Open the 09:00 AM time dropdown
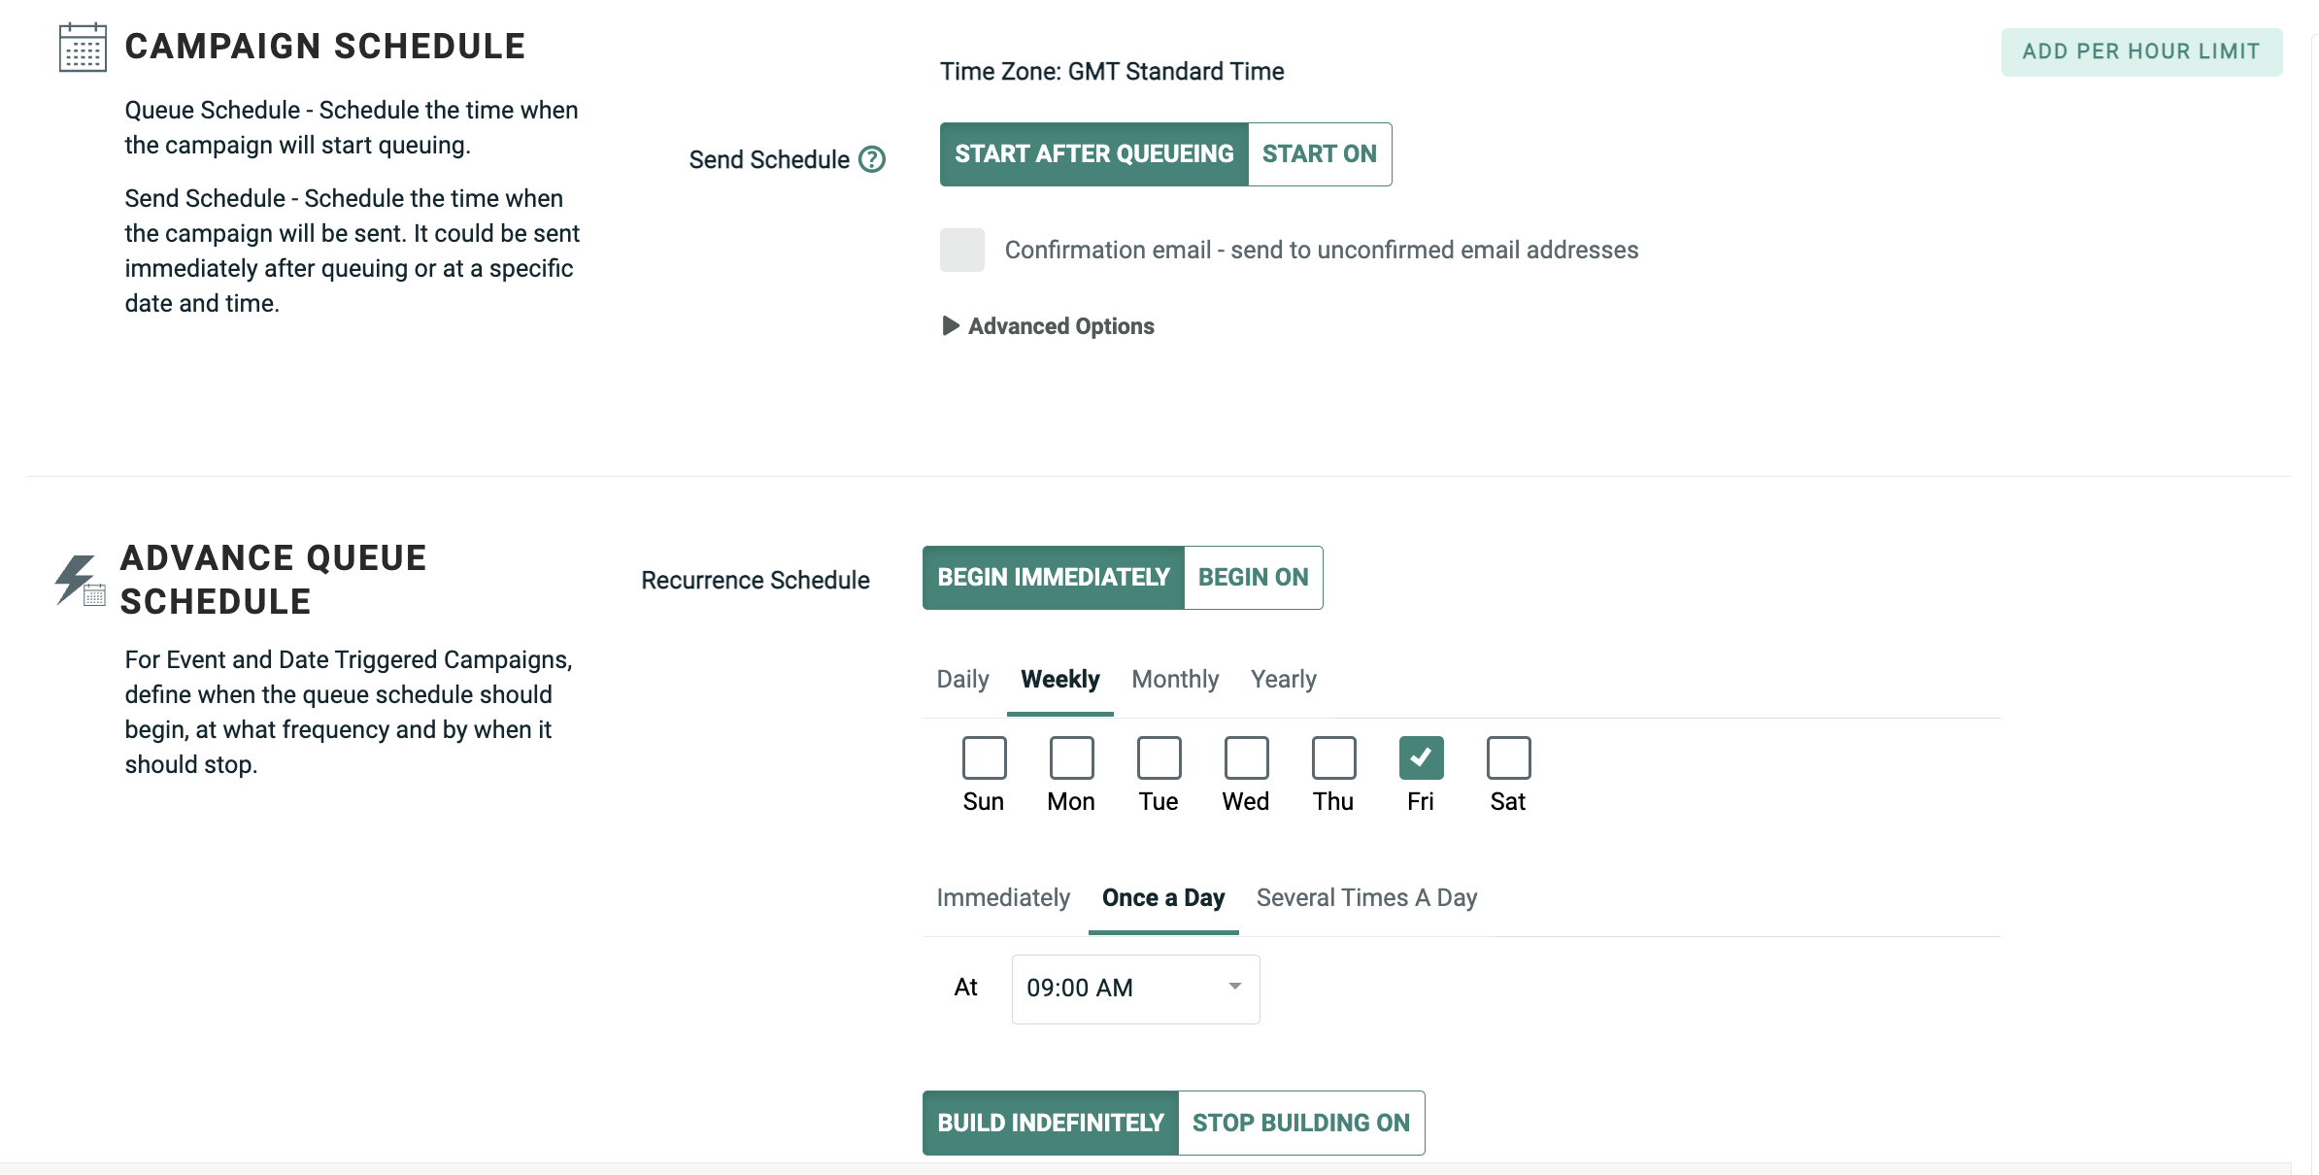2319x1175 pixels. pyautogui.click(x=1233, y=988)
